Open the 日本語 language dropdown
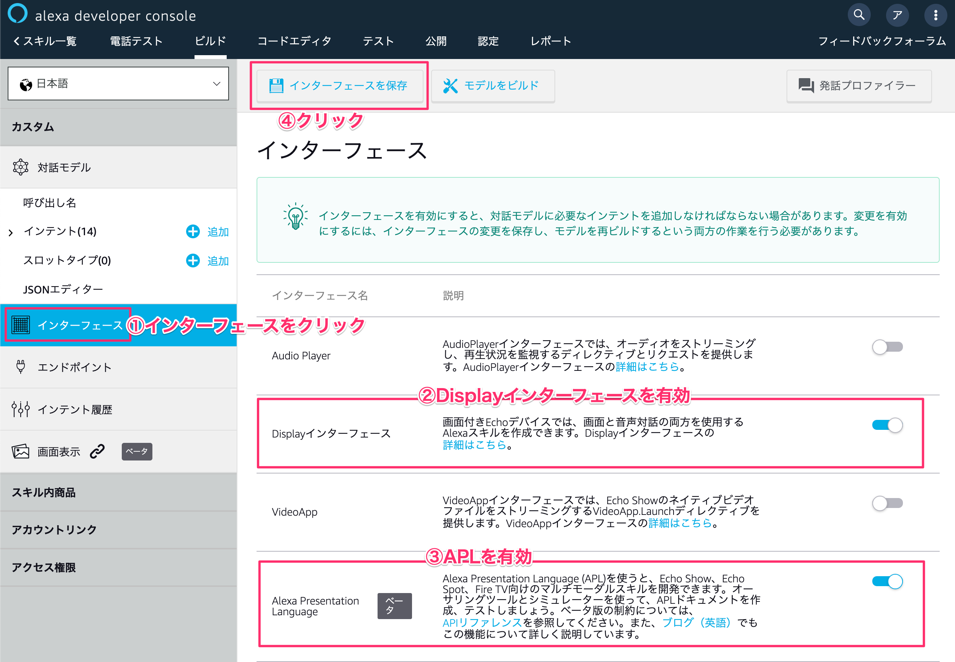The image size is (955, 662). [118, 84]
